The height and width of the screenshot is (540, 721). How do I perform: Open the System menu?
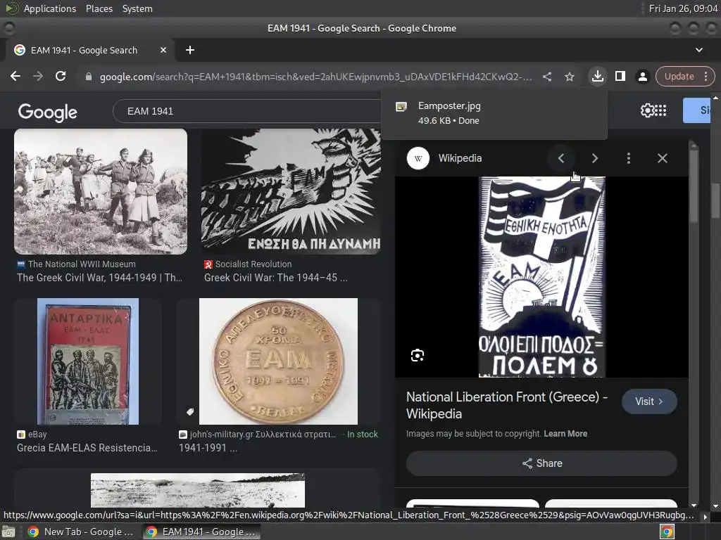pos(137,8)
